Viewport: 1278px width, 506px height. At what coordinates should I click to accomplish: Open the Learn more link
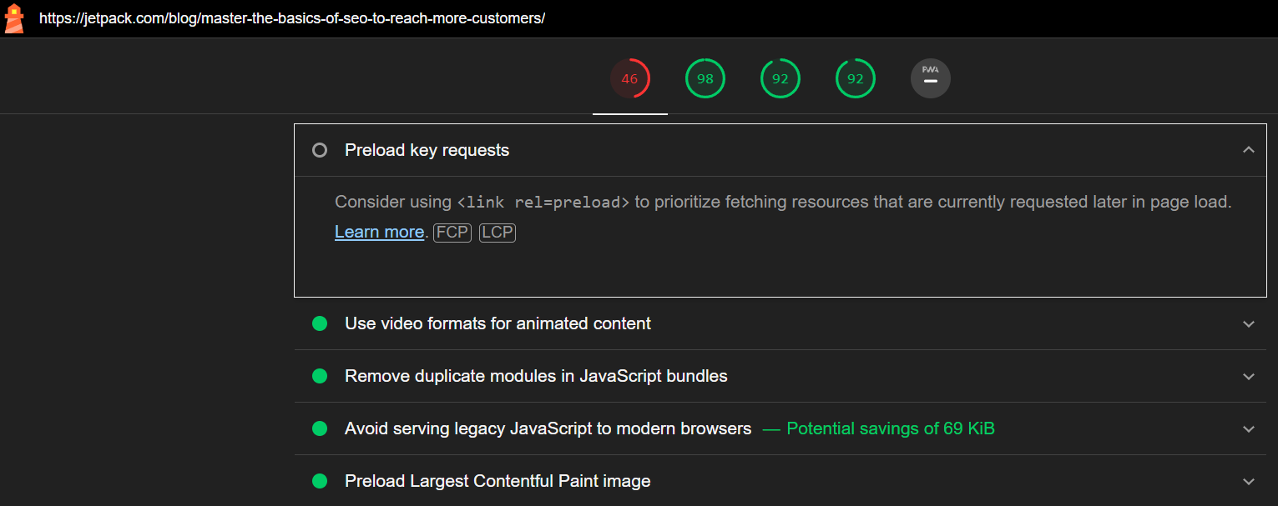379,232
